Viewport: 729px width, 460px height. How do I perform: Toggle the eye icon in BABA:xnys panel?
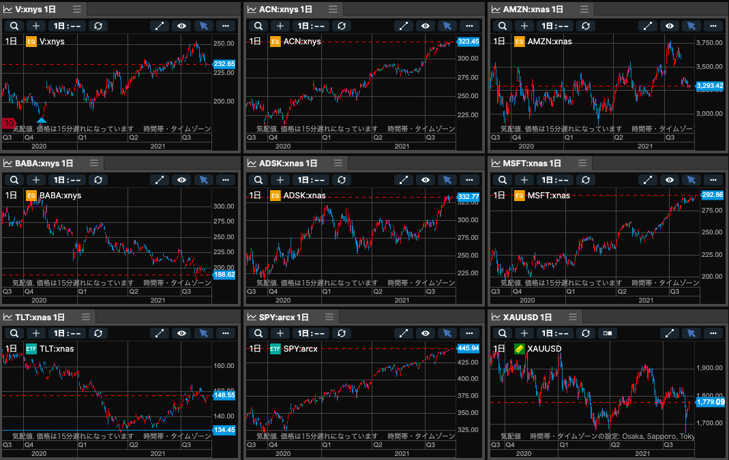point(182,180)
